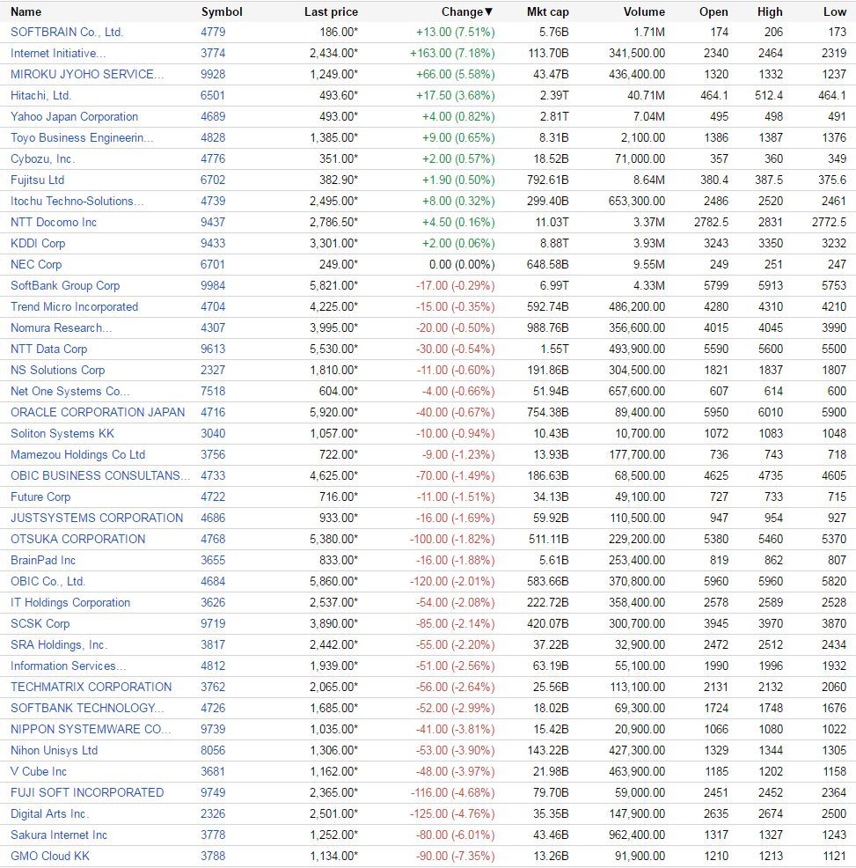Open BrainPad Inc company link
Screen dimensions: 856x868
(x=42, y=560)
